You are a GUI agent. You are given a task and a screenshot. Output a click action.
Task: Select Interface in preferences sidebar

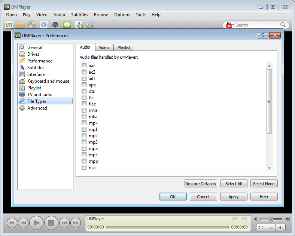pos(46,74)
